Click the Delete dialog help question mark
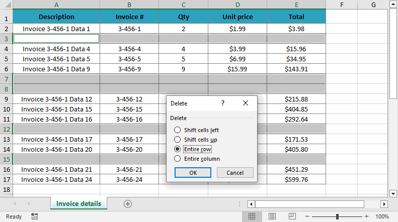 tap(223, 103)
